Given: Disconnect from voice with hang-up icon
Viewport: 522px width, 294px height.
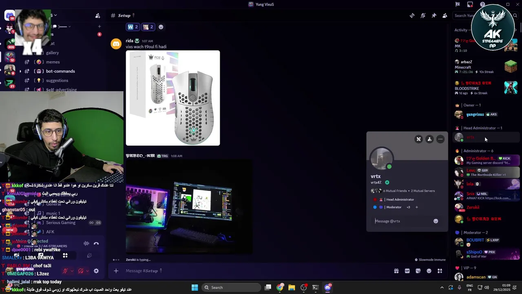Looking at the screenshot, I should pos(96,243).
